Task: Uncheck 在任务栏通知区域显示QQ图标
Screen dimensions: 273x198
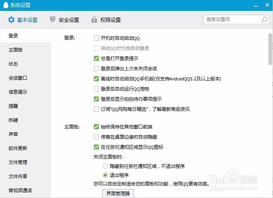Action: (96, 147)
